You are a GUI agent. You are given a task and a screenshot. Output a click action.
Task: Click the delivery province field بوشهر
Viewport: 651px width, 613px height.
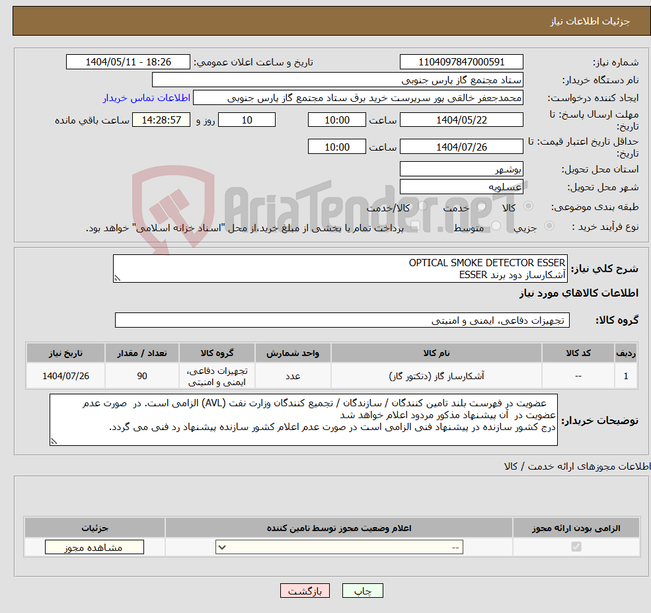click(461, 169)
